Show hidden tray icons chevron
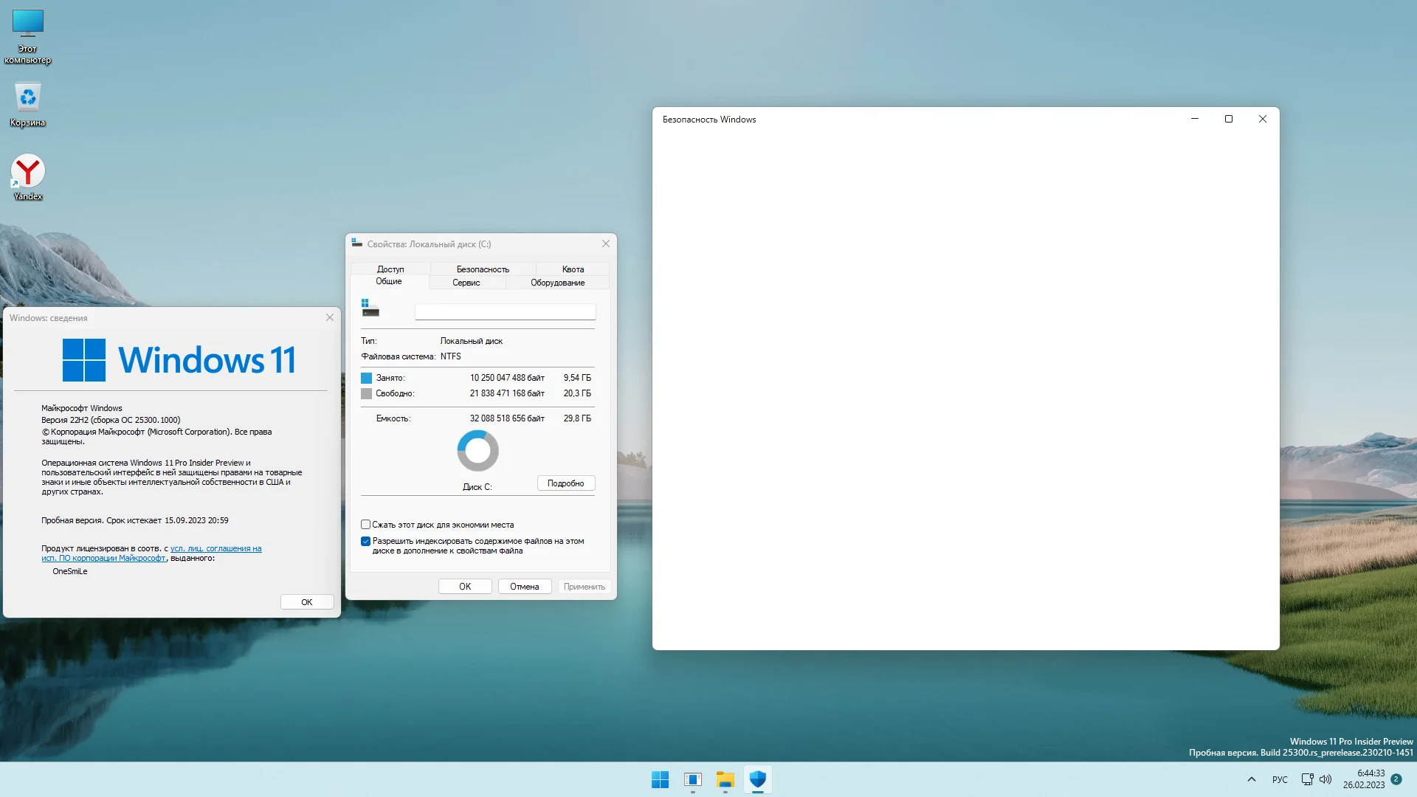The image size is (1417, 797). [1251, 779]
